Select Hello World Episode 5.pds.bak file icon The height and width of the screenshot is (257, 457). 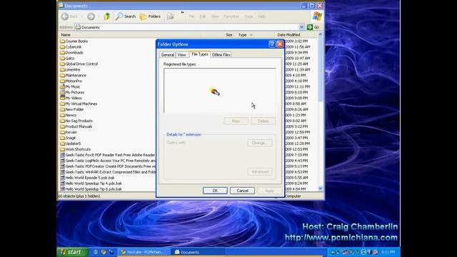[62, 178]
